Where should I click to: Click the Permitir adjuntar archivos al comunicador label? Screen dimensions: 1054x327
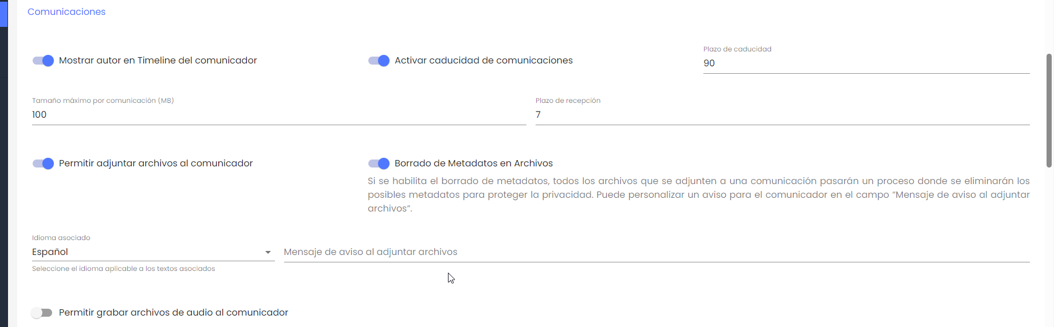pos(156,163)
